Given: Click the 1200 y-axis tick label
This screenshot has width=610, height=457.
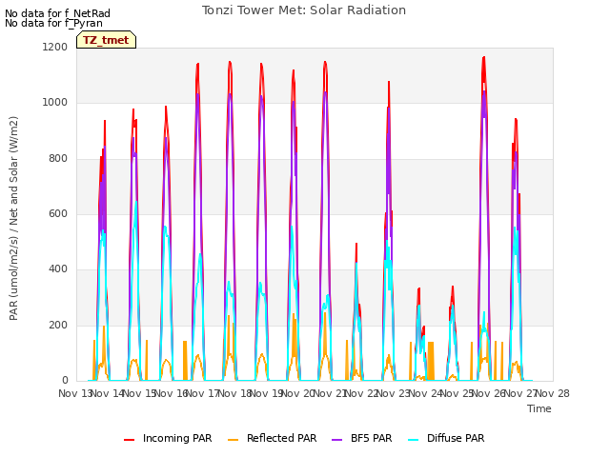Looking at the screenshot, I should tap(55, 47).
